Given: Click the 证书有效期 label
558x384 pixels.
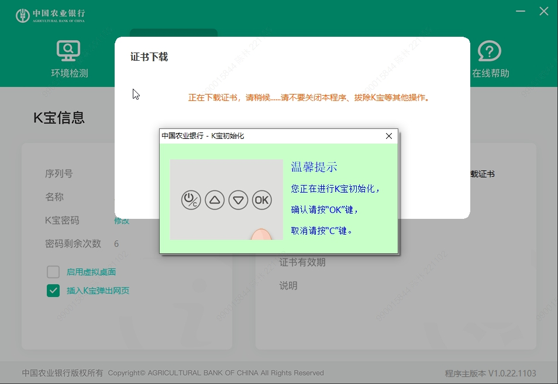Looking at the screenshot, I should point(302,263).
